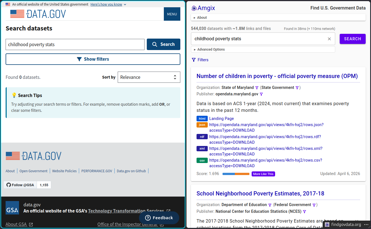Click the Data.gov footer logo
Screen dimensions: 371x229
click(34, 156)
